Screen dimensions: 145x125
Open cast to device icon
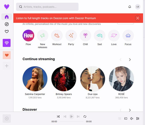tap(126, 118)
